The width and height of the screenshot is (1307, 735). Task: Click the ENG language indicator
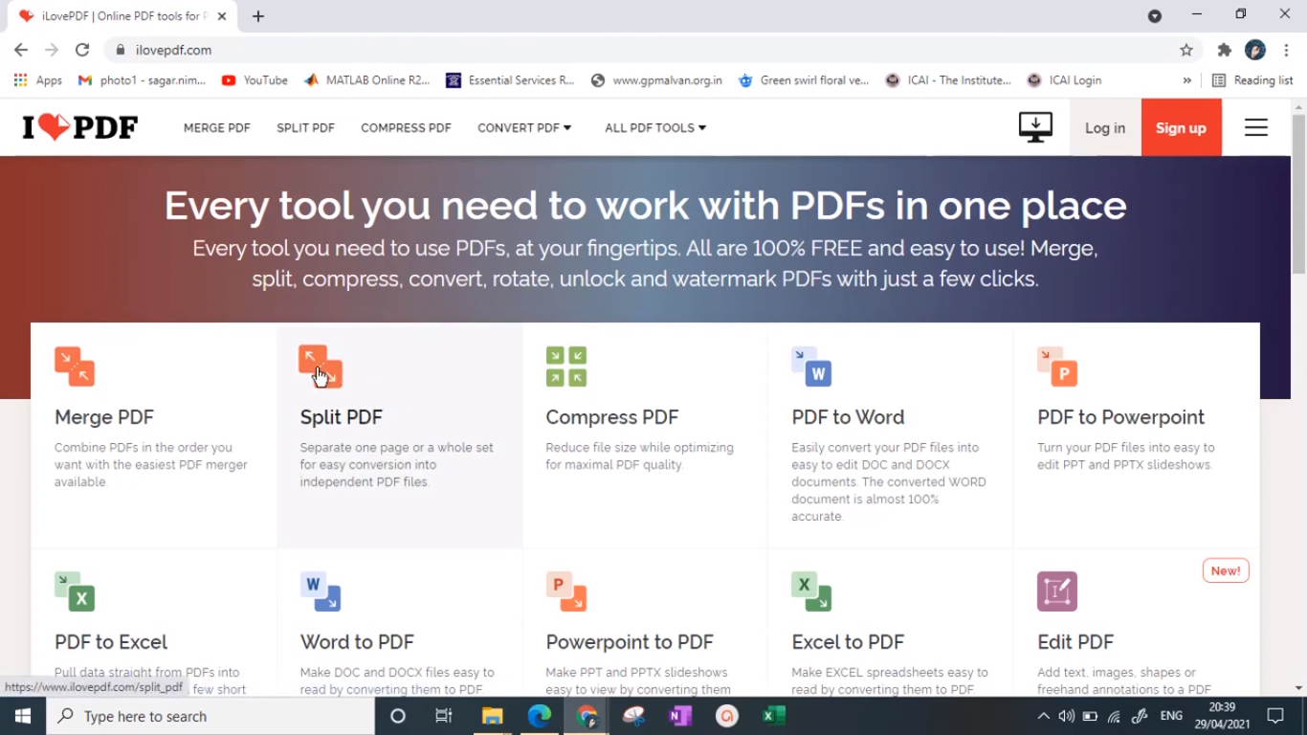point(1171,716)
